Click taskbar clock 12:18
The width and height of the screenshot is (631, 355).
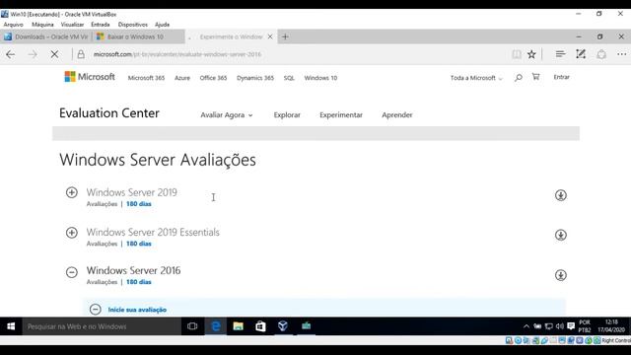pos(611,326)
